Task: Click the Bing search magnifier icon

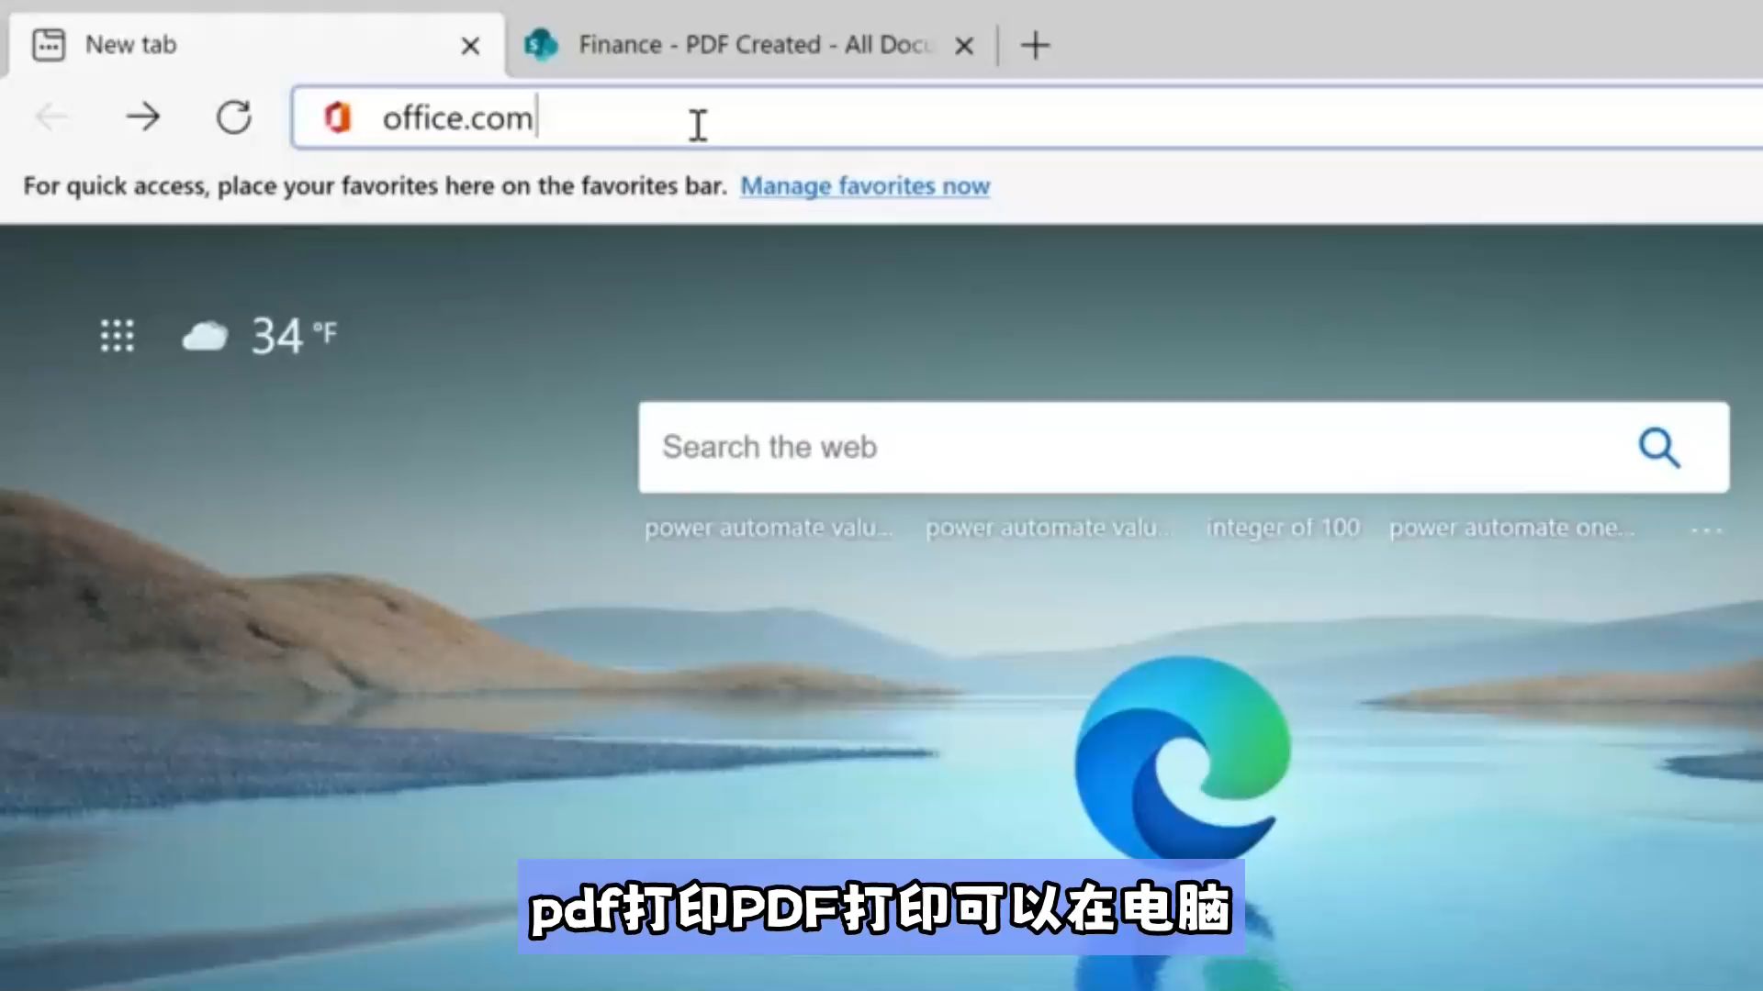Action: tap(1659, 448)
